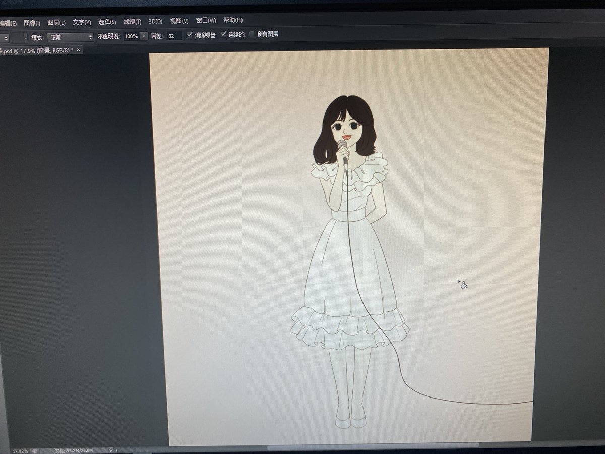Open the 图像(I) menu
Viewport: 605px width, 454px height.
32,23
